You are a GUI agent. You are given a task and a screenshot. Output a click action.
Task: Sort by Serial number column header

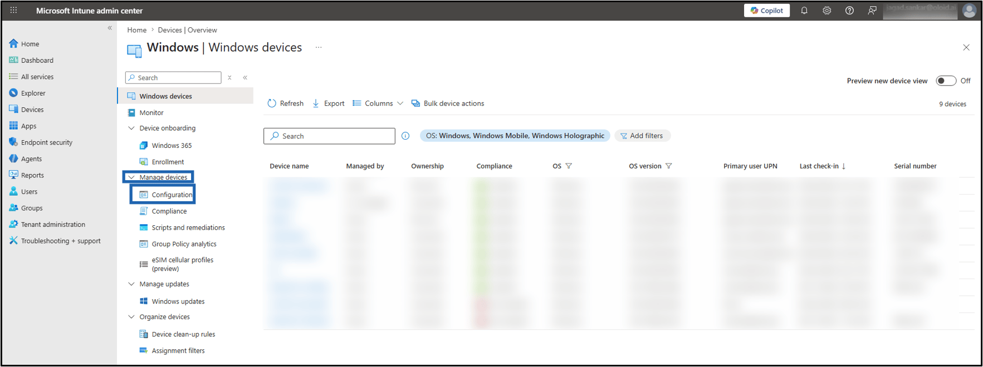915,166
